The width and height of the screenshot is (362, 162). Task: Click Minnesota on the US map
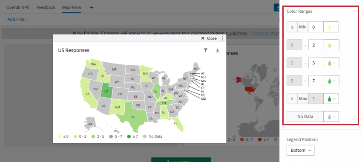(145, 73)
